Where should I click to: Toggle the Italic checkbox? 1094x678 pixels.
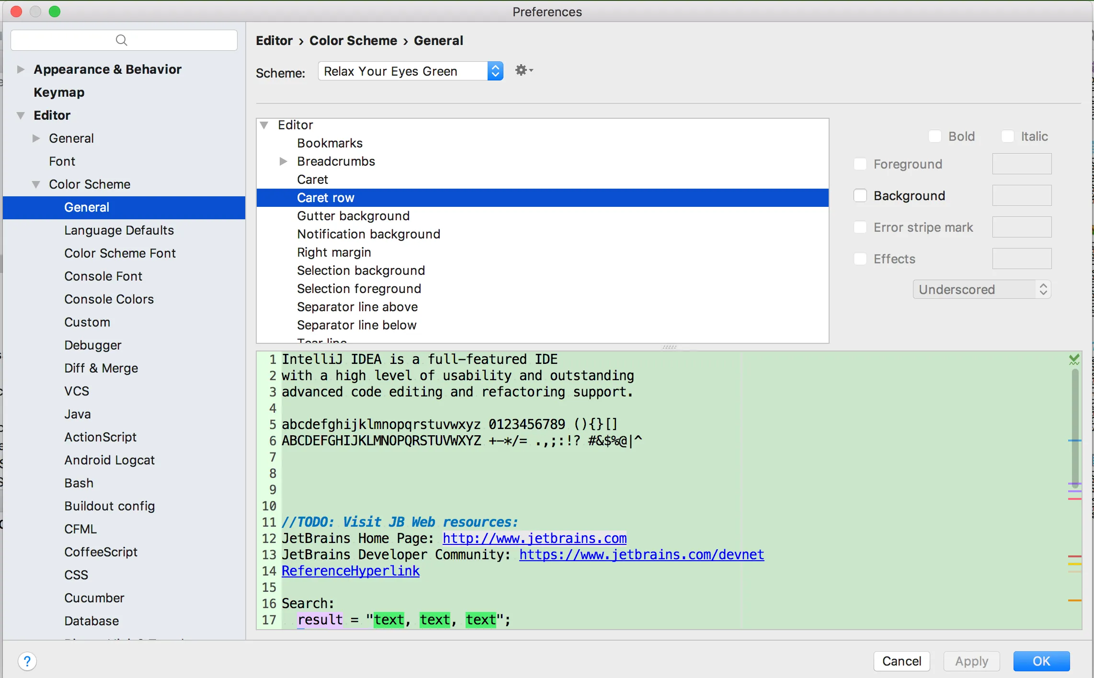[1007, 136]
